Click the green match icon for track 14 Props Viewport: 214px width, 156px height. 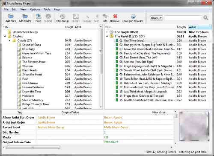[117, 96]
